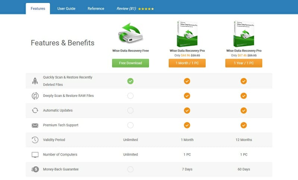Viewport: 298px width, 180px height.
Task: Click the Deeply Scan refresh-document icon
Action: pos(35,96)
